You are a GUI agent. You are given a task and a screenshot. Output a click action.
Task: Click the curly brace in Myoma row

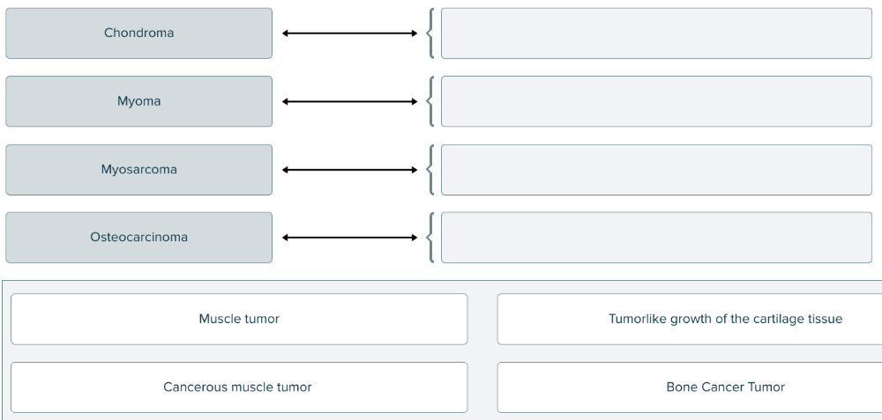[430, 101]
